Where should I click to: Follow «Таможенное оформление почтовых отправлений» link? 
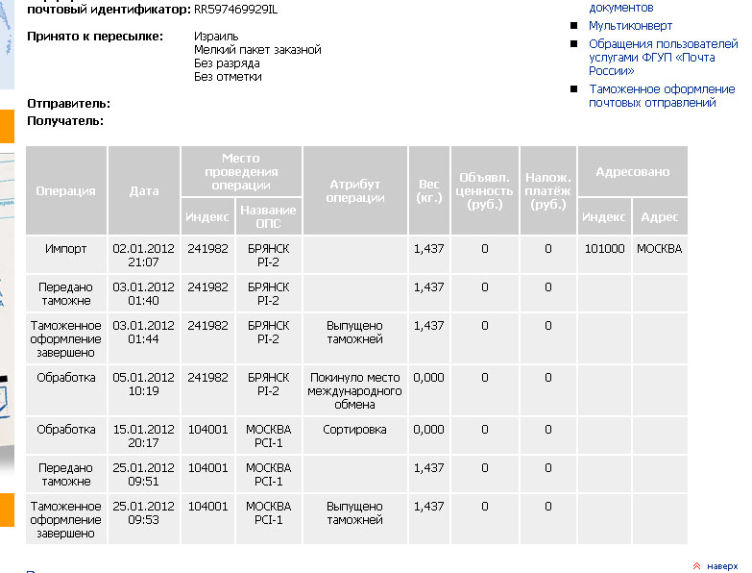662,96
